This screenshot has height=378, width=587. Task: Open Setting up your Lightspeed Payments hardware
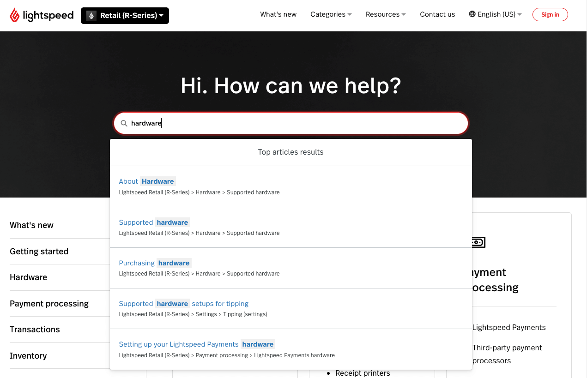point(196,344)
